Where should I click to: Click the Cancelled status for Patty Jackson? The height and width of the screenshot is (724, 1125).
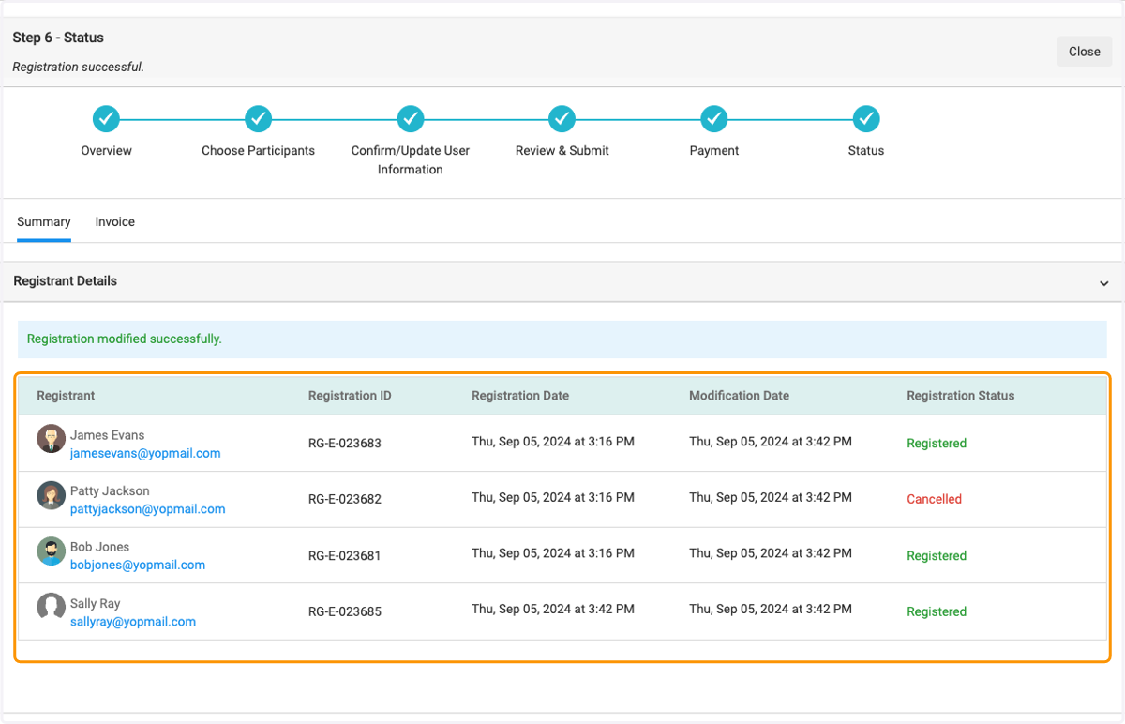[935, 499]
